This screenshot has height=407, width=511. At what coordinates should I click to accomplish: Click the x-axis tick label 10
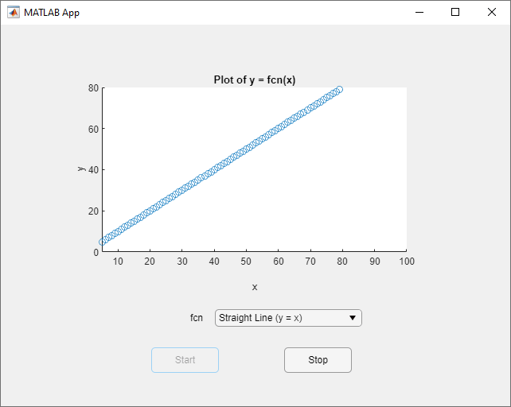pos(118,262)
